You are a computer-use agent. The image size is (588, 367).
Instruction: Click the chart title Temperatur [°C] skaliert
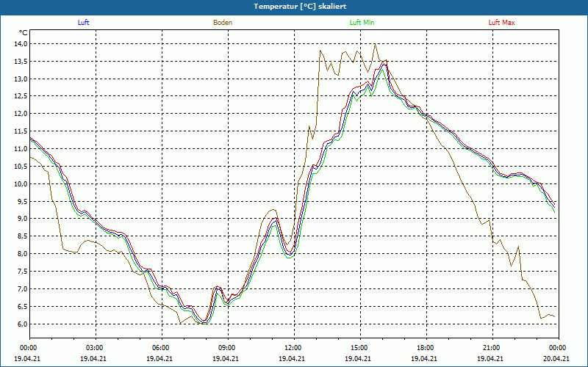click(300, 7)
